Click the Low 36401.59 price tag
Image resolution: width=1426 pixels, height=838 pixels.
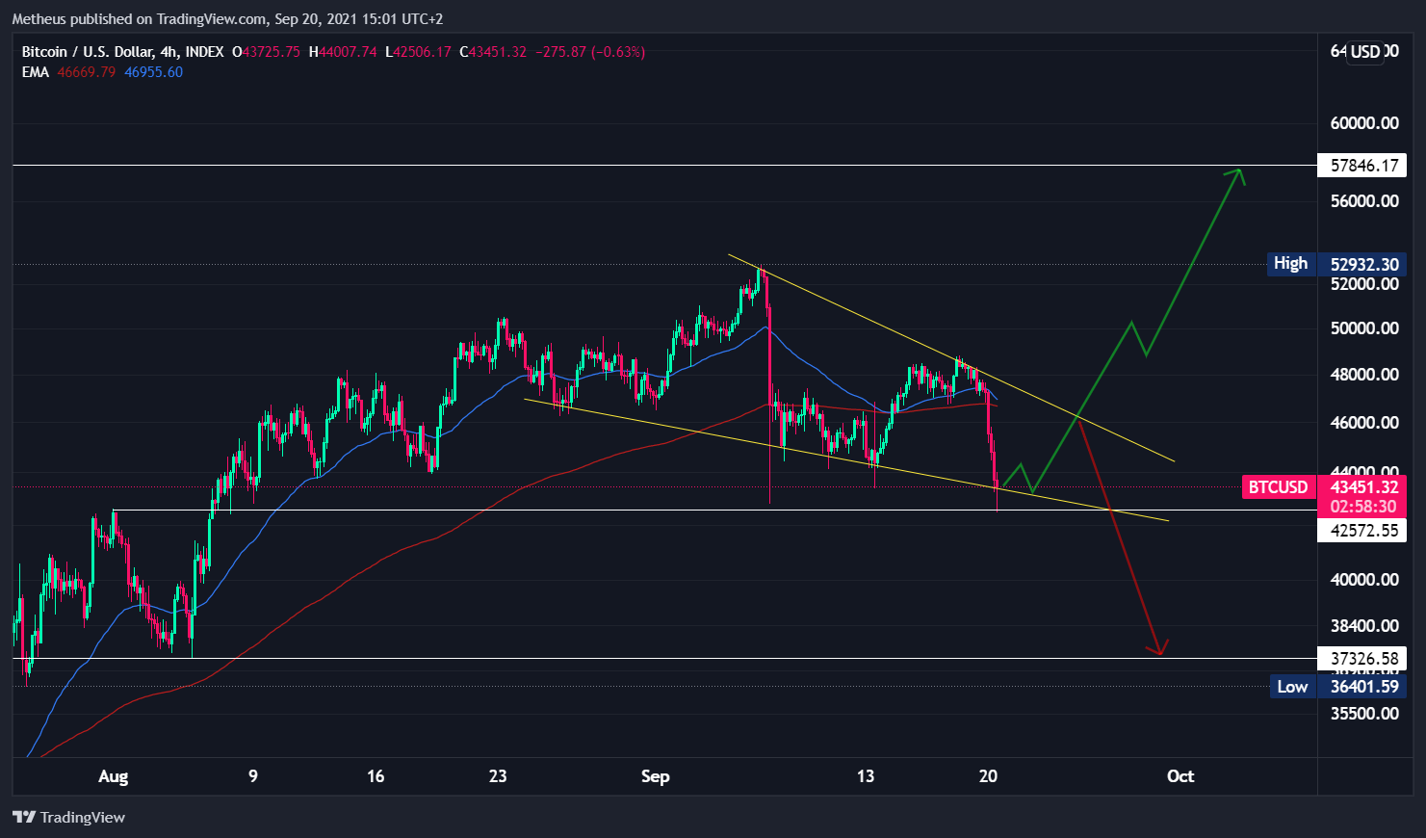(1336, 687)
